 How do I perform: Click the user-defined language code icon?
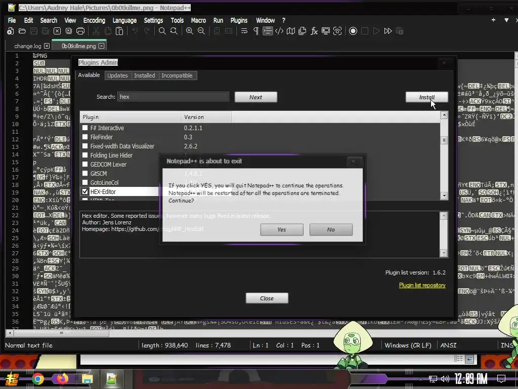pos(279,31)
